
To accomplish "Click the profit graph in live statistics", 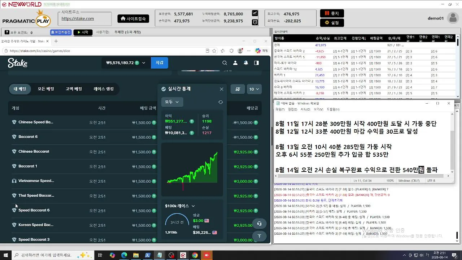I will click(x=192, y=169).
